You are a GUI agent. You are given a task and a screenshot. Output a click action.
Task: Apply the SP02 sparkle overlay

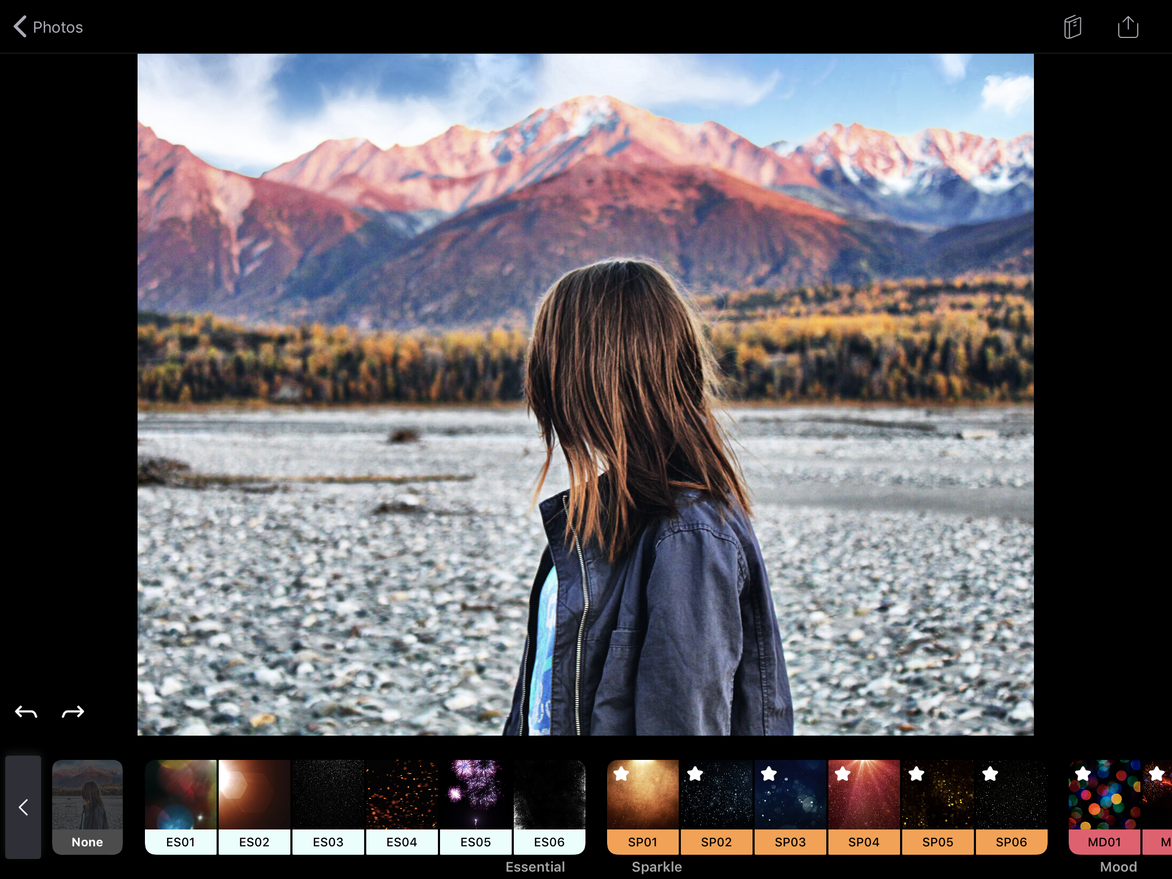pos(716,806)
